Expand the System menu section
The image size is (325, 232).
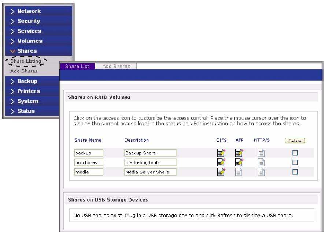point(32,101)
